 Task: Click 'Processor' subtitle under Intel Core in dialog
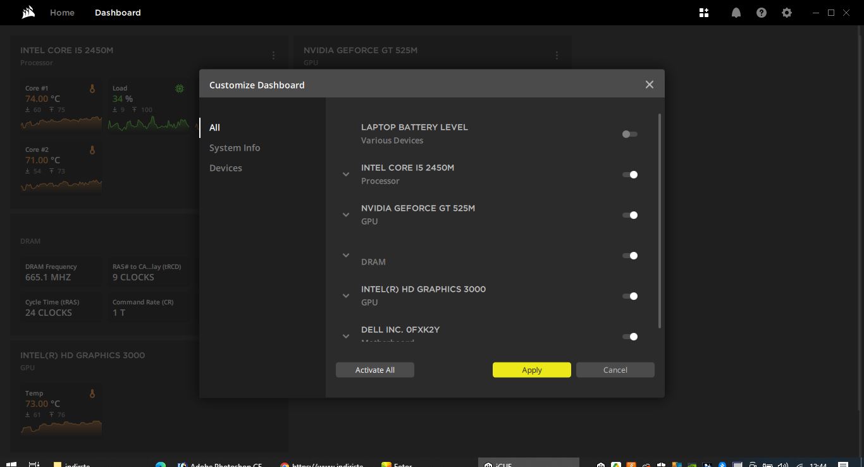tap(380, 181)
